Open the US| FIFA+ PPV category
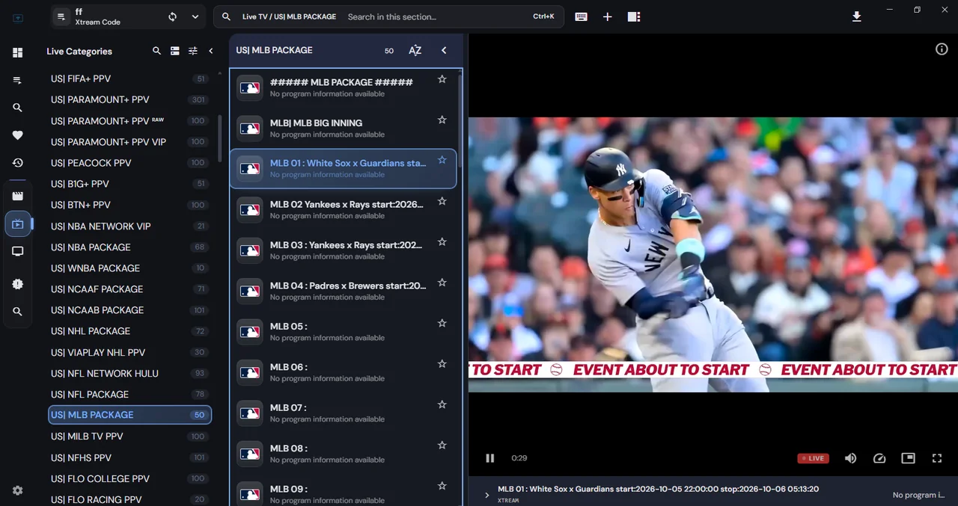Image resolution: width=958 pixels, height=506 pixels. tap(129, 78)
